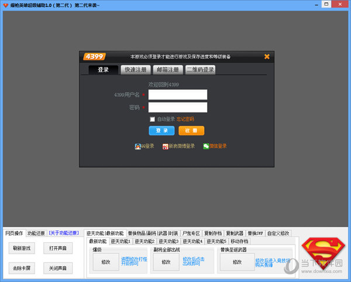
Task: Close the 4399 login dialog with orange X
Action: 267,56
